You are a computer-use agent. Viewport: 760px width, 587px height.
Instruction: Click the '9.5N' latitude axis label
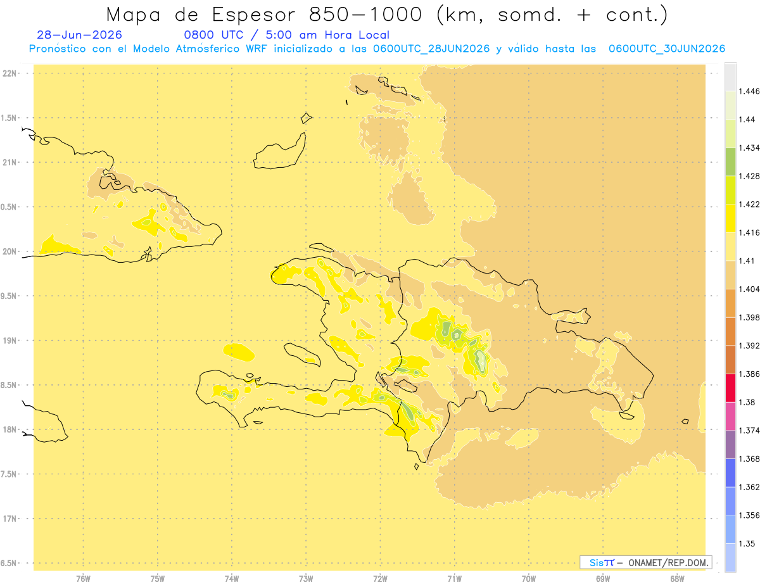coord(9,296)
